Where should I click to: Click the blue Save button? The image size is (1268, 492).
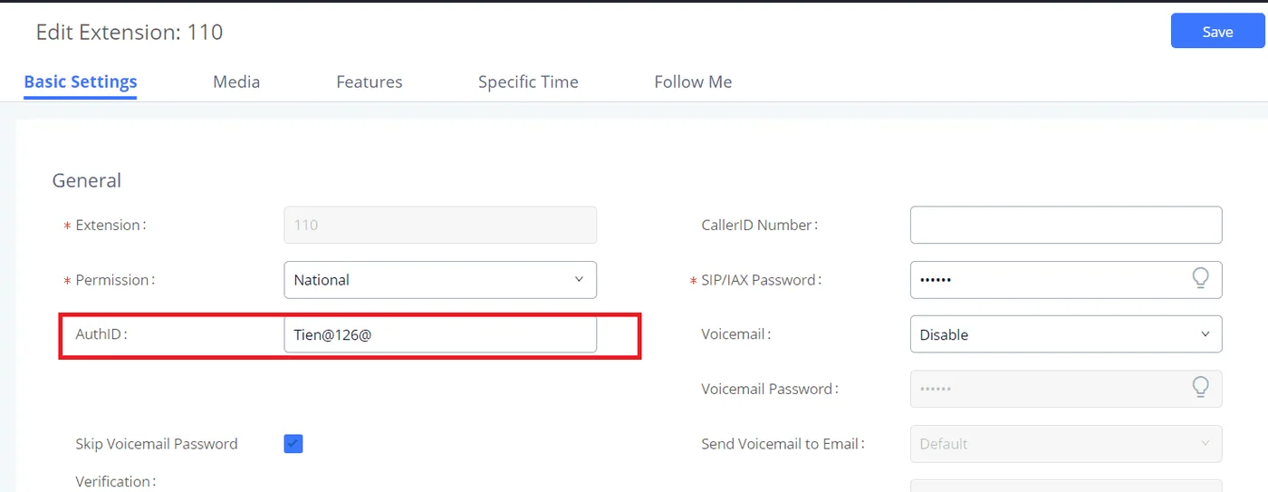pyautogui.click(x=1217, y=31)
